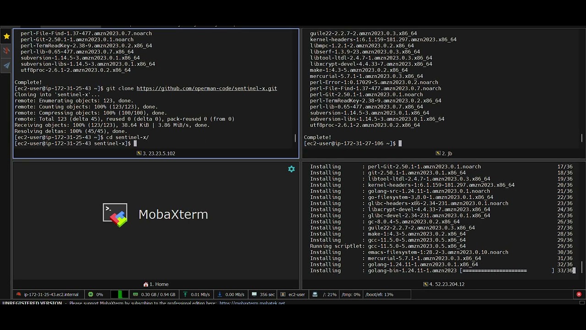
Task: Click the MobaXterm logo in Home pane
Action: click(115, 215)
